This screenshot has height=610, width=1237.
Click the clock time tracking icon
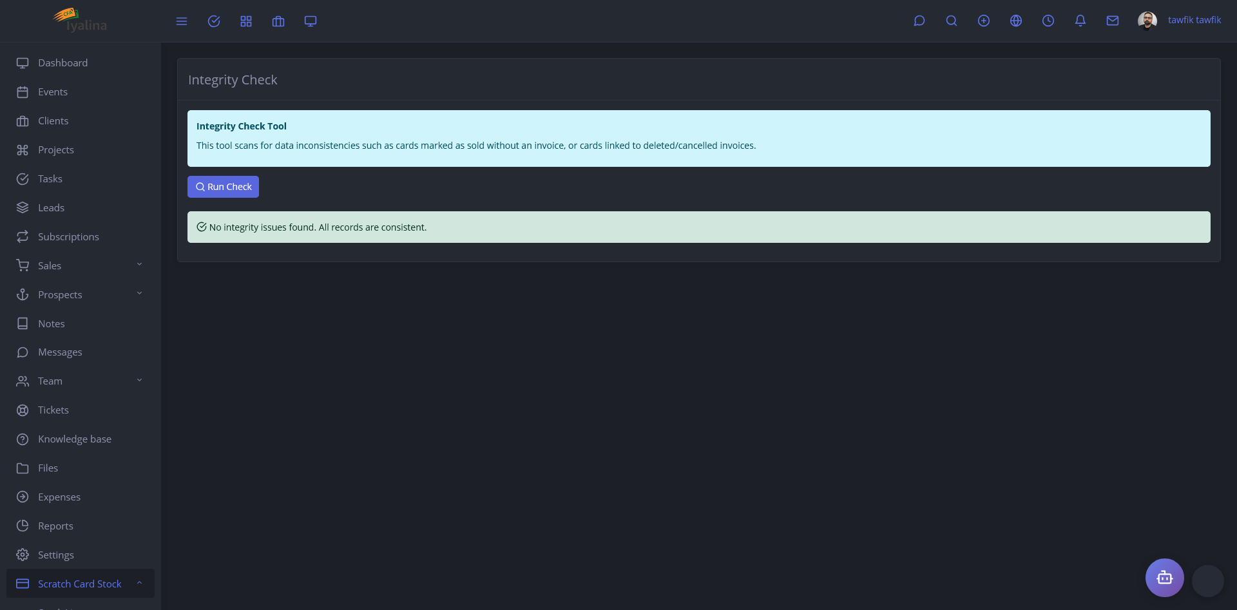tap(1048, 21)
